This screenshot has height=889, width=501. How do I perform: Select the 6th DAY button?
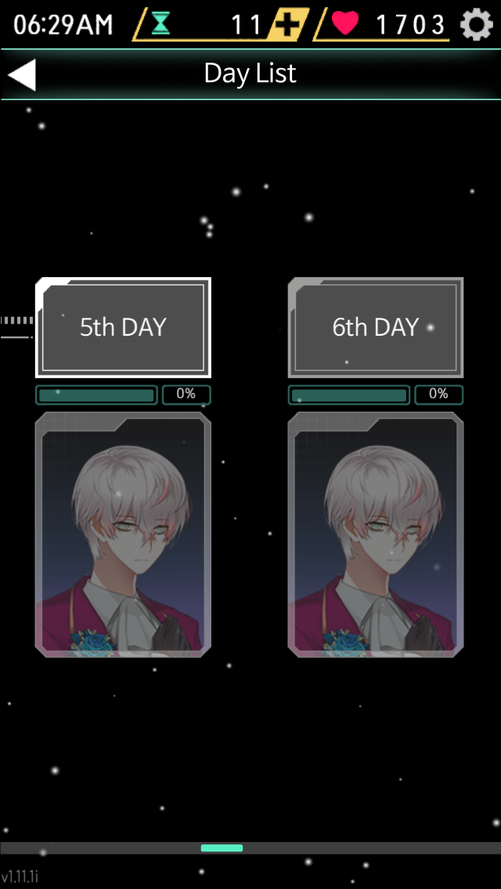tap(376, 327)
